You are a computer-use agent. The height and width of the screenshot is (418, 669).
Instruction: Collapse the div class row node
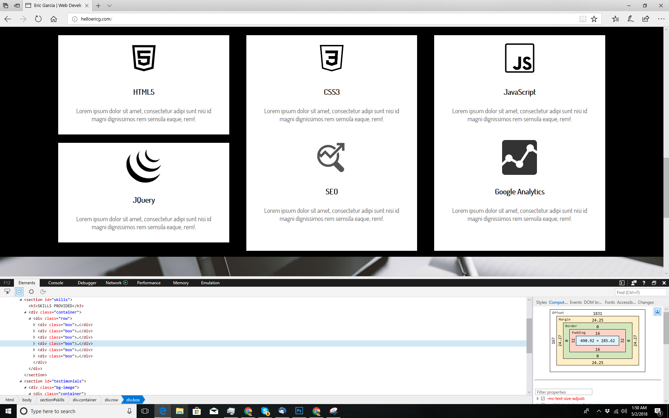point(30,318)
